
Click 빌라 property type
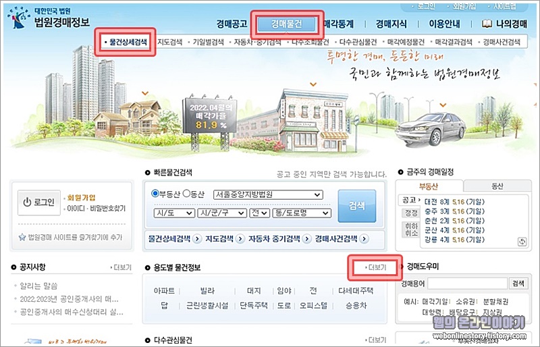207,291
